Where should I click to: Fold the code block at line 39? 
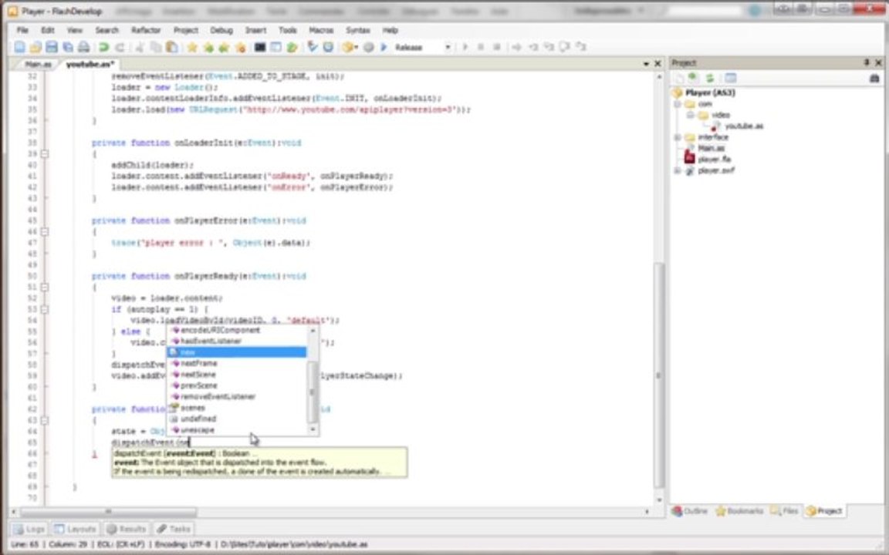click(x=45, y=154)
